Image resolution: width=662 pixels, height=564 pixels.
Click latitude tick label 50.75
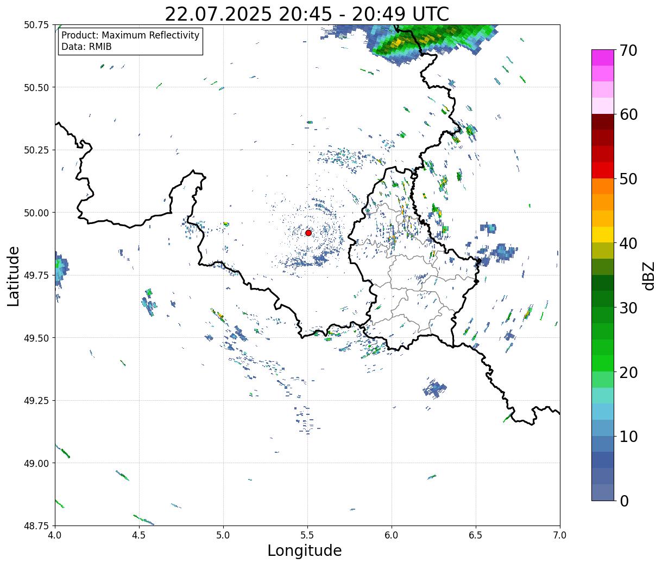tap(36, 25)
